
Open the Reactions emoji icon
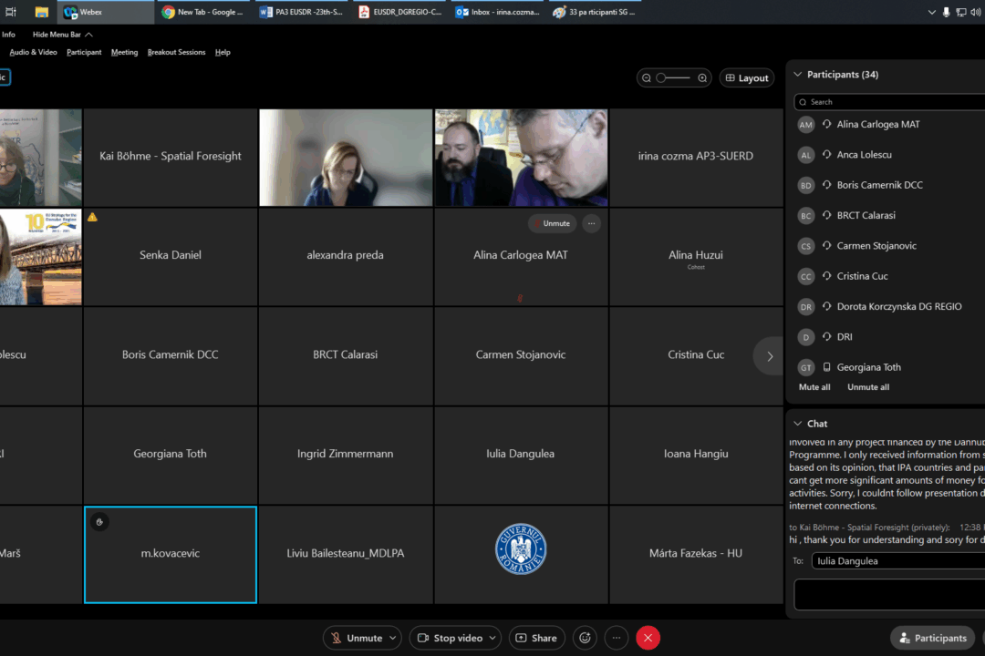tap(585, 638)
